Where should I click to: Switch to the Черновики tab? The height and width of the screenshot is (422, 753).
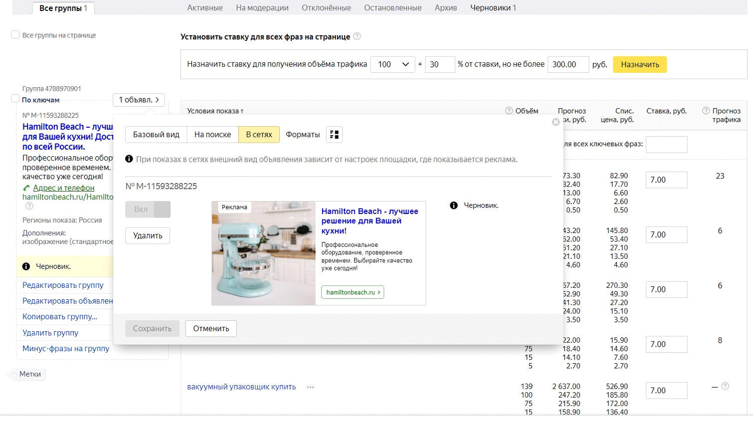coord(493,8)
